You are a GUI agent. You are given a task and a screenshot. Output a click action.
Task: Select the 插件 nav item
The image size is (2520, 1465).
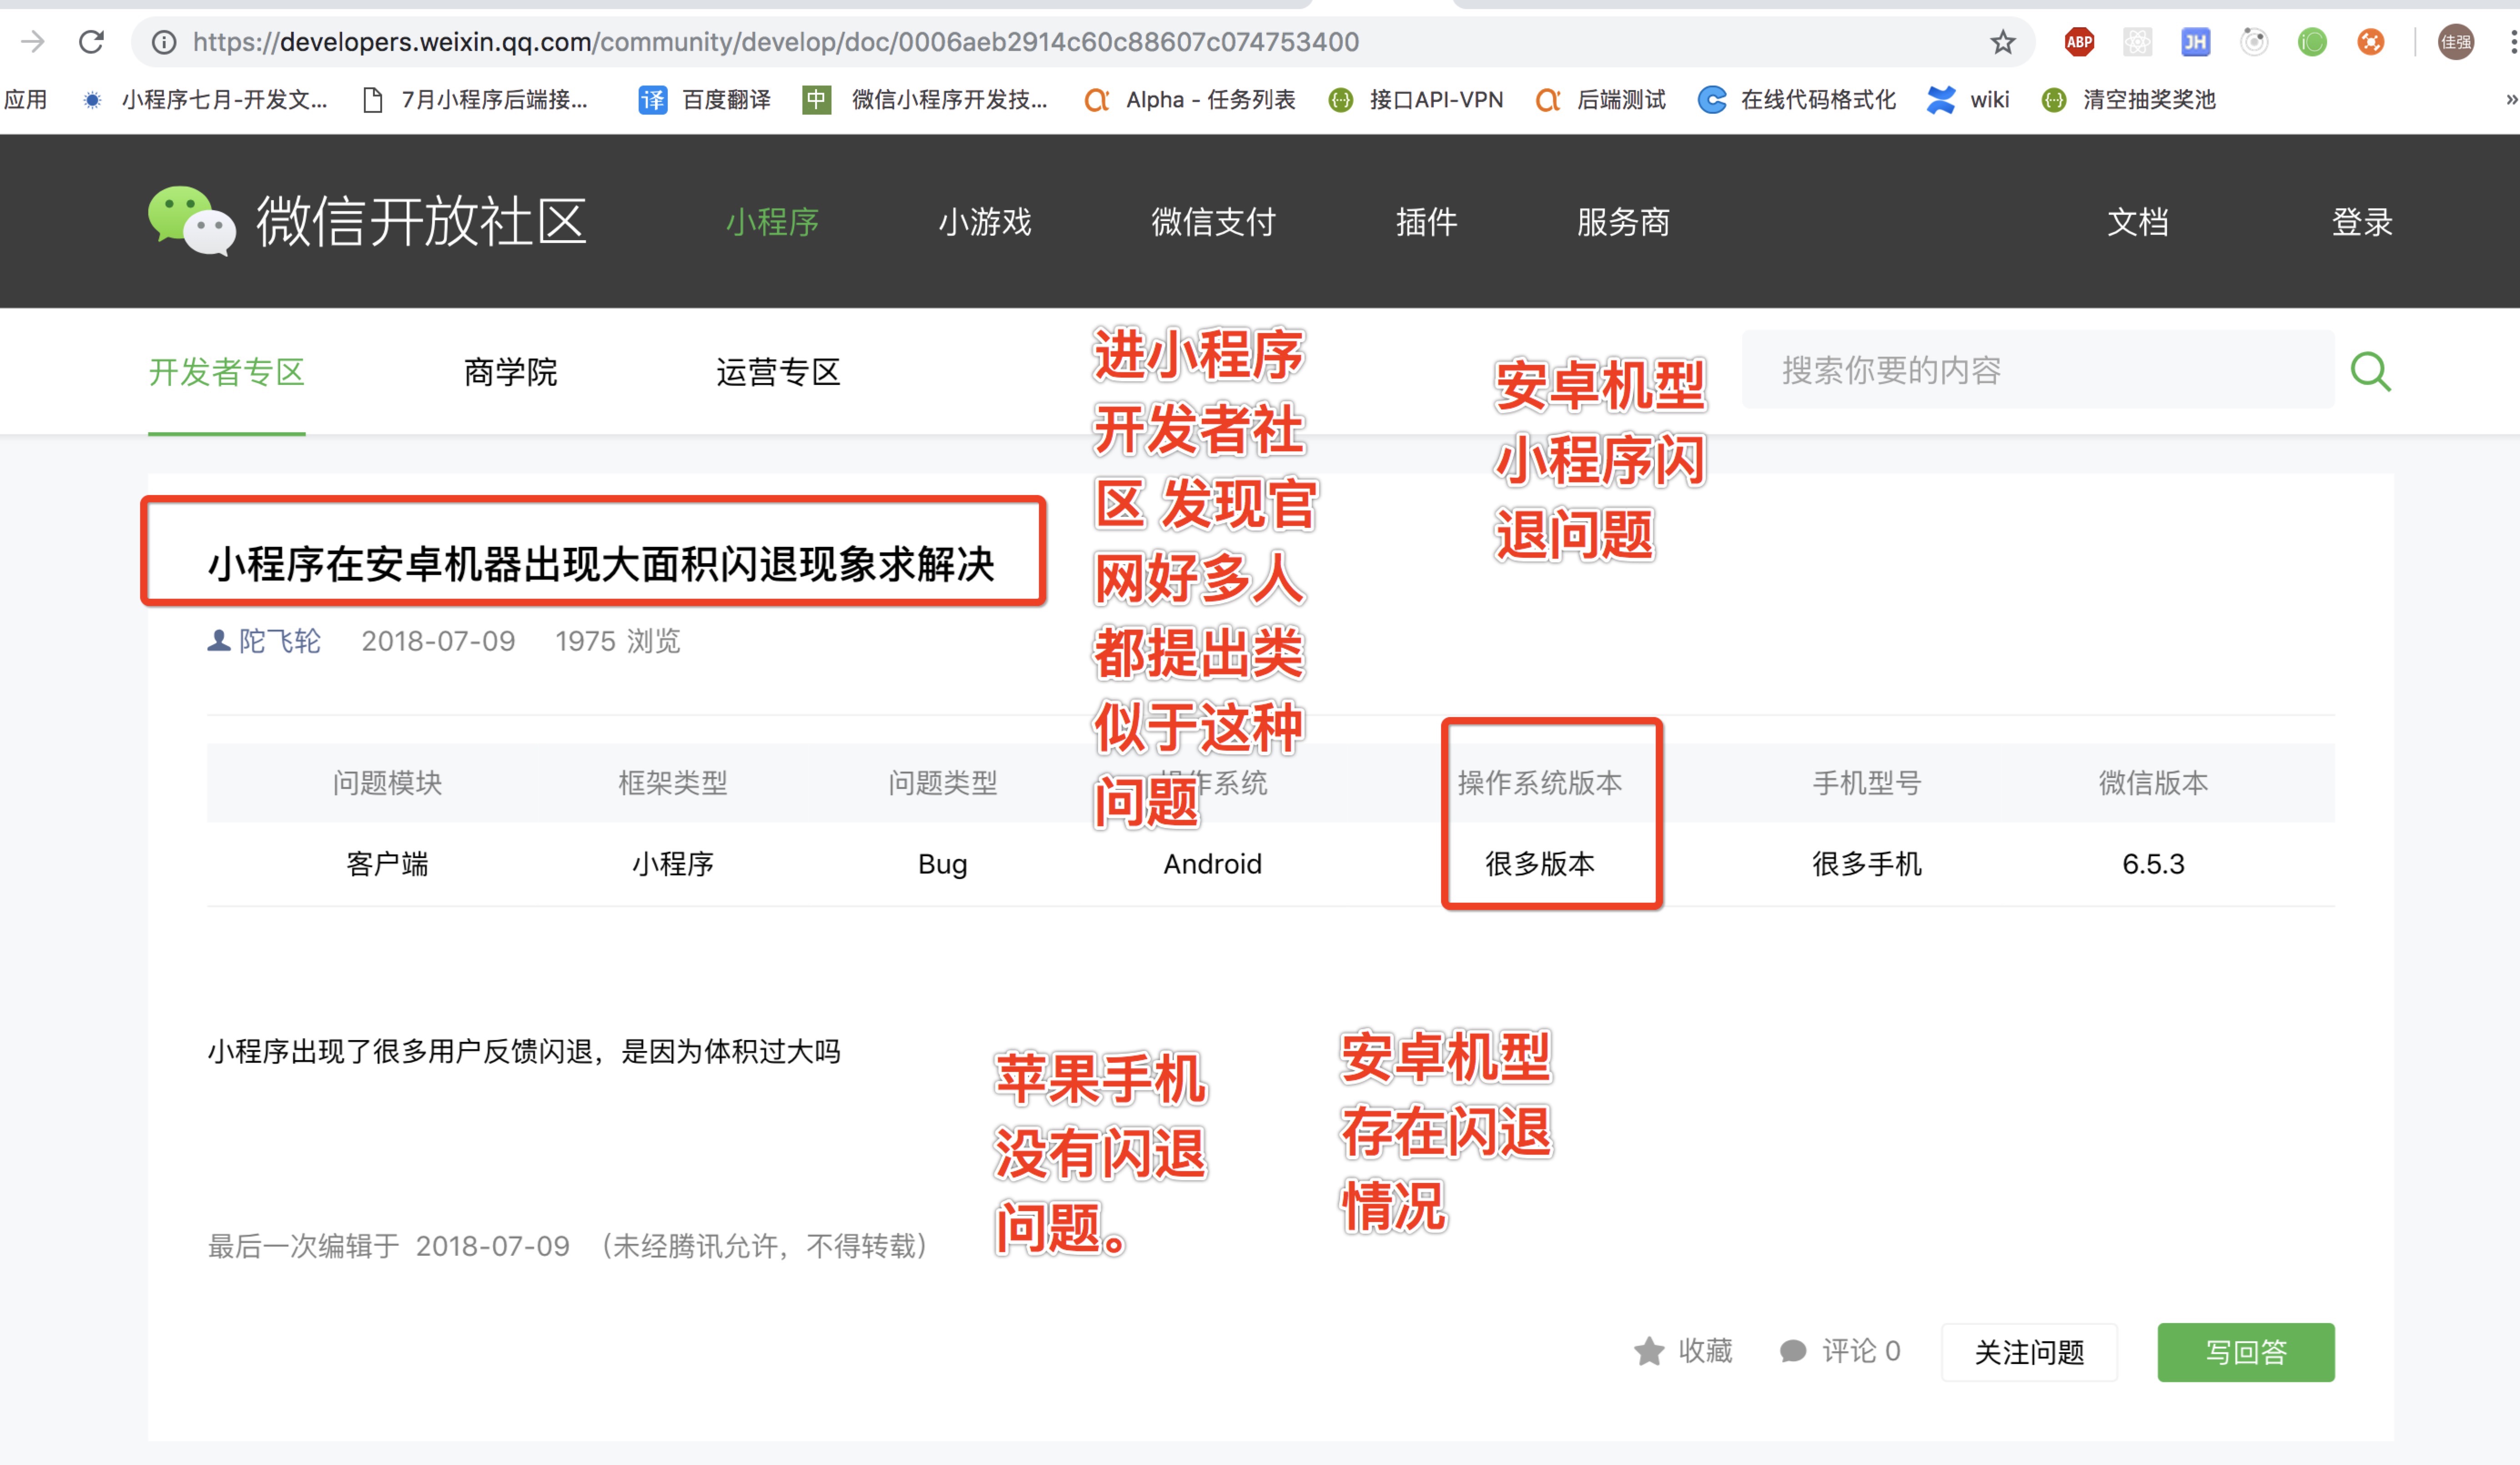1426,221
